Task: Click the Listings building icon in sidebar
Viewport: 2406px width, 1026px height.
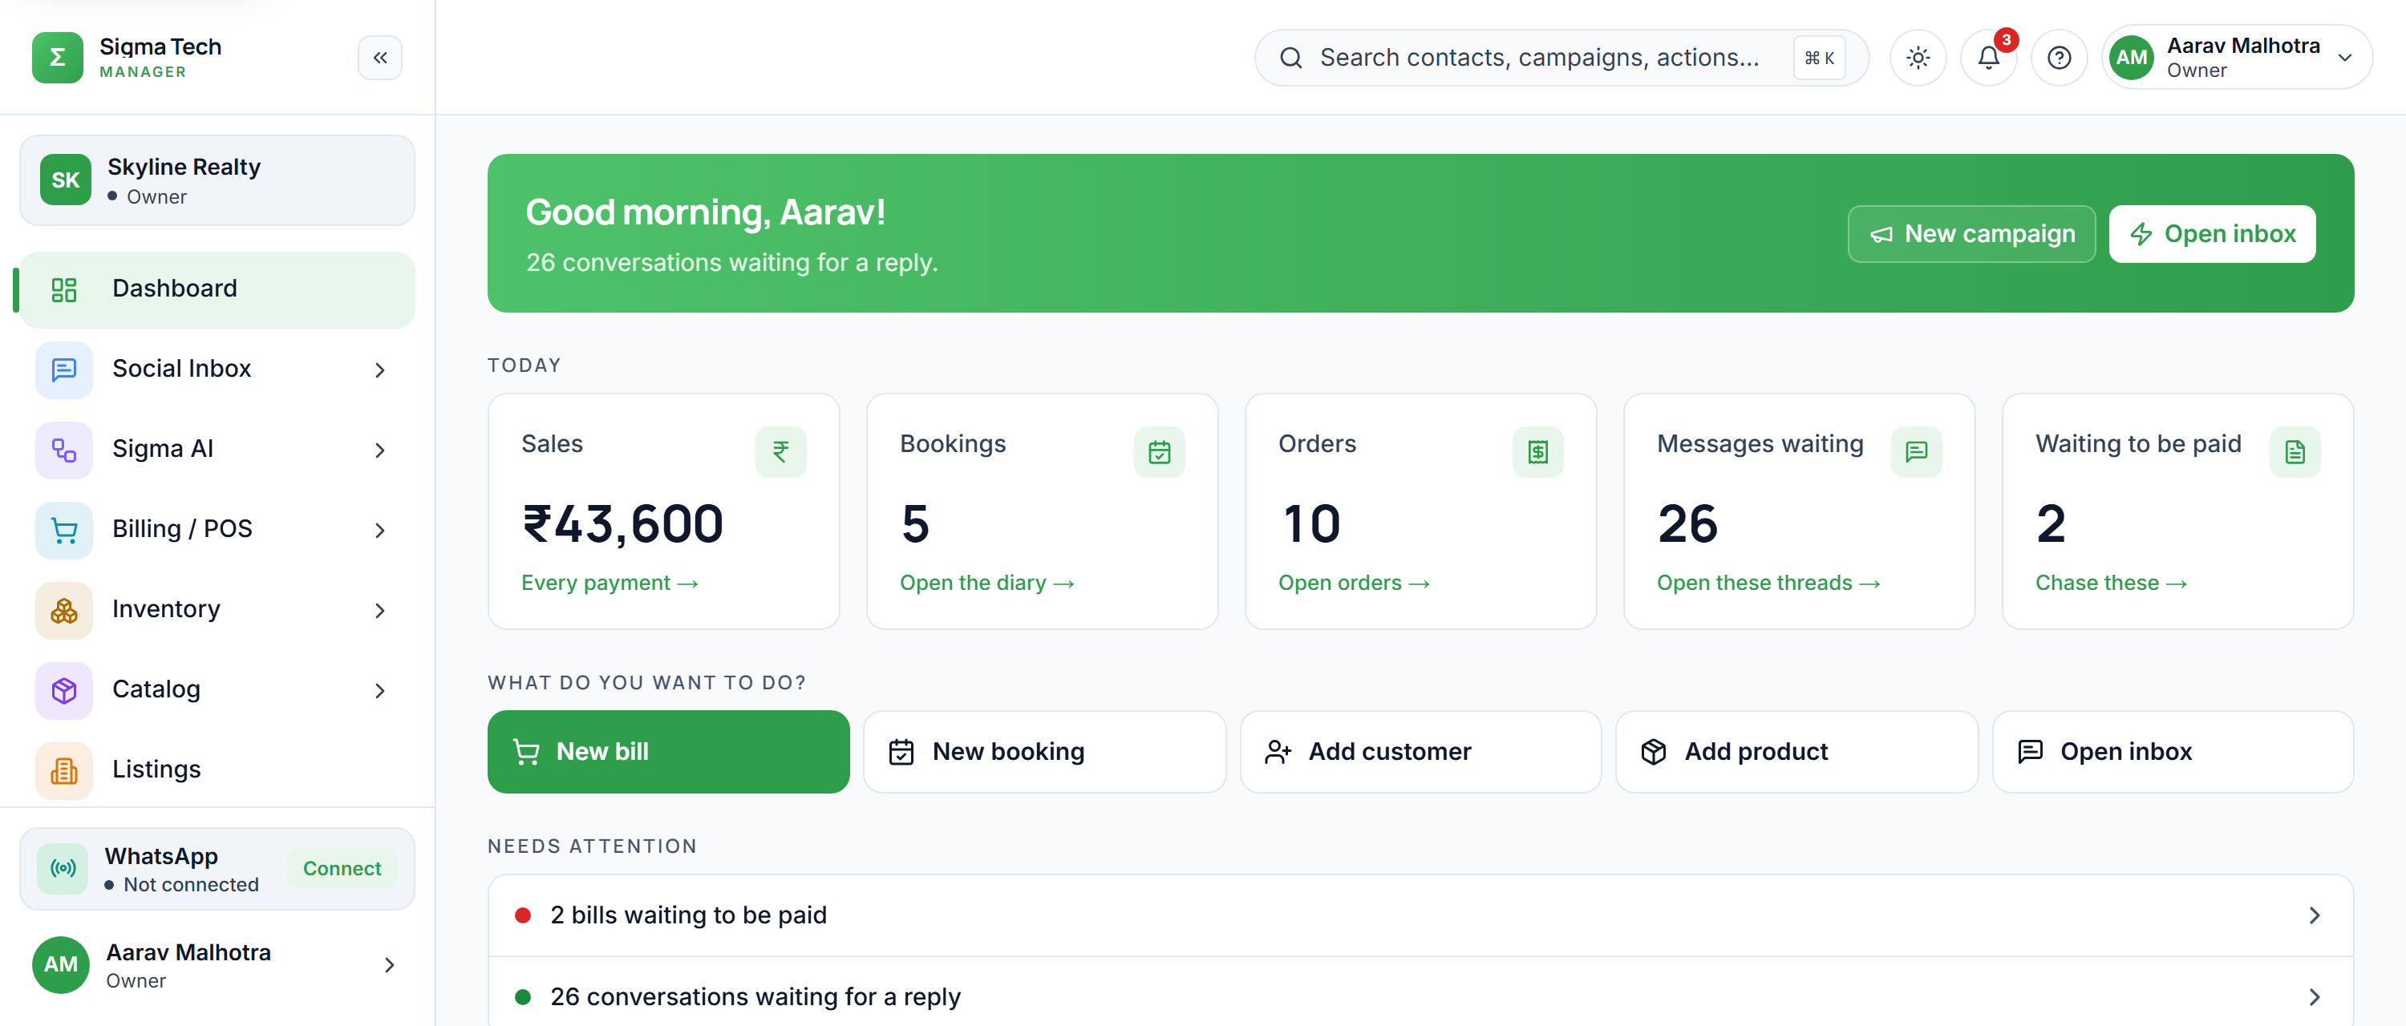Action: [x=63, y=771]
